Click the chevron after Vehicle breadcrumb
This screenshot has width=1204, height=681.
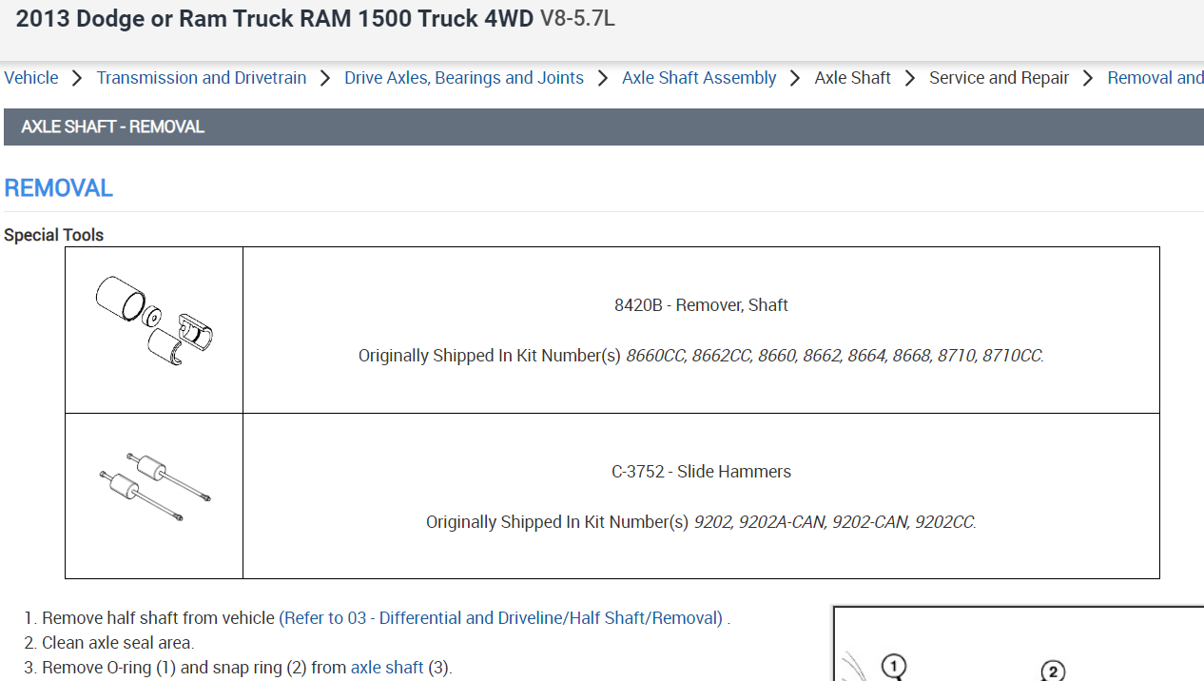(x=77, y=78)
